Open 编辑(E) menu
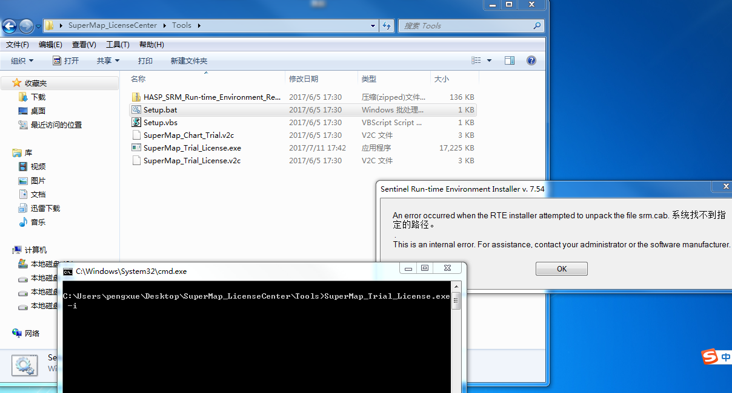Viewport: 732px width, 393px height. [x=50, y=45]
